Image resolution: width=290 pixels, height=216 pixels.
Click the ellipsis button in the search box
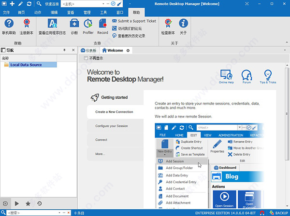tap(64, 213)
